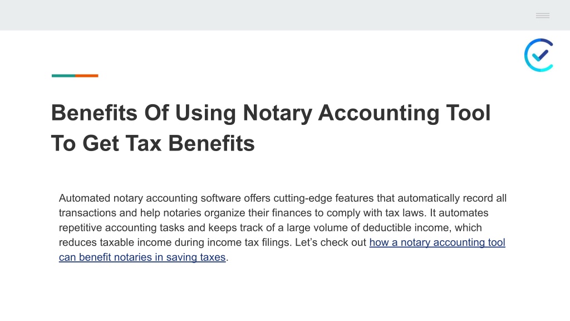The image size is (570, 321).
Task: Follow the 'can benefit notaries in saving taxes' link
Action: pyautogui.click(x=142, y=257)
